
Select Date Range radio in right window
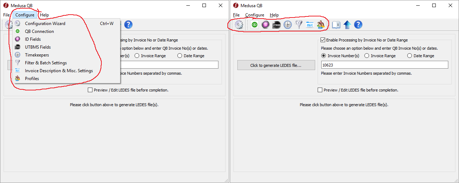tap(409, 56)
